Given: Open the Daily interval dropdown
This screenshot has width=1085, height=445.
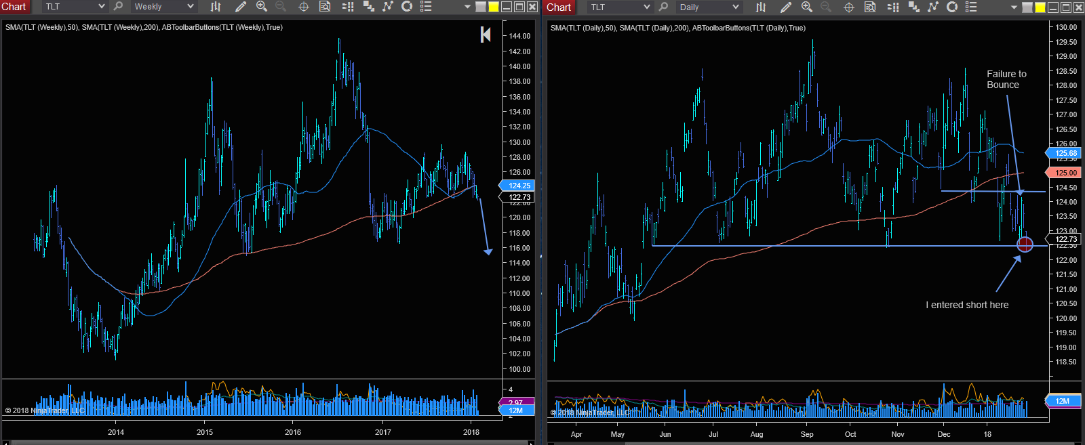Looking at the screenshot, I should pos(709,7).
